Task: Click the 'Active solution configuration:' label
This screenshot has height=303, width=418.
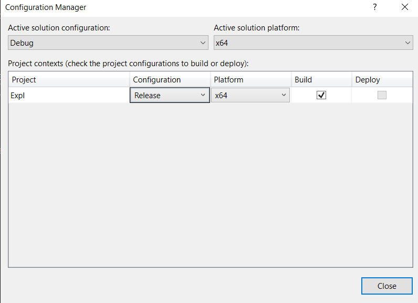Action: 59,28
